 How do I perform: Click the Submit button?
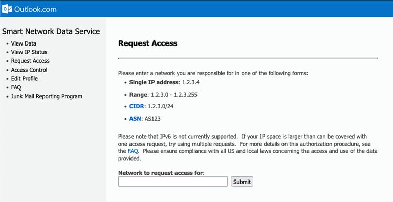[x=242, y=182]
